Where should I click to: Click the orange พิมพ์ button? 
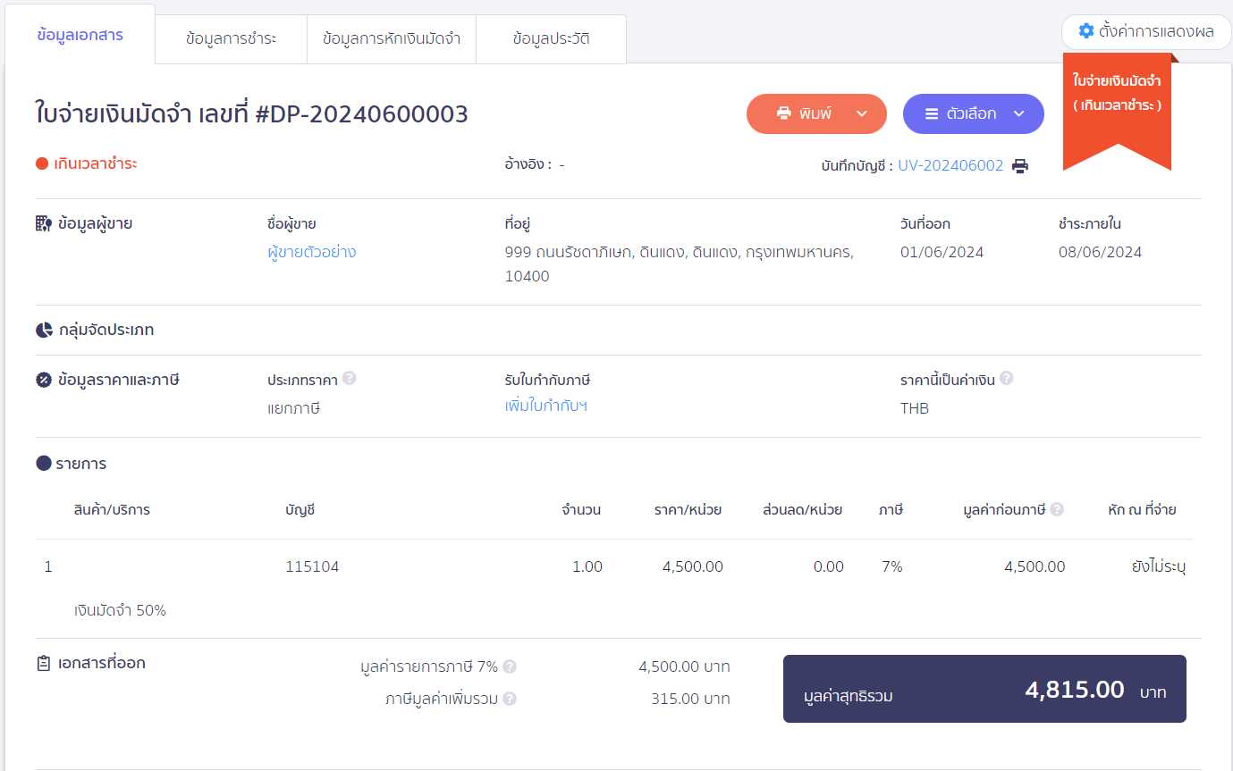[x=816, y=113]
